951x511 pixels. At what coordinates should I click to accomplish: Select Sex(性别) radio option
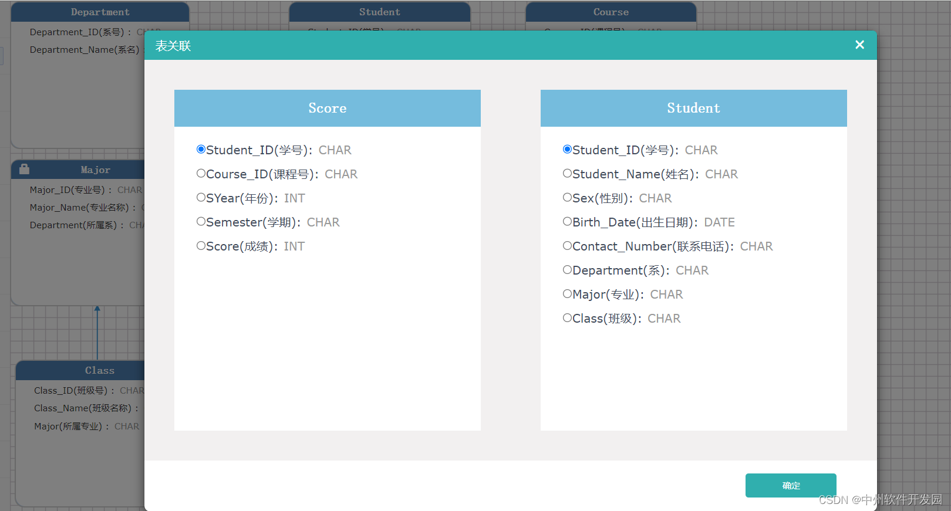(567, 197)
